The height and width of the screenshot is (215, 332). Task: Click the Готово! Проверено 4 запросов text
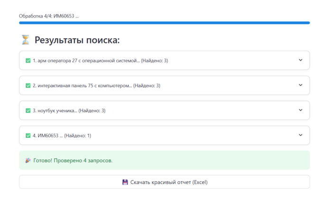73,161
